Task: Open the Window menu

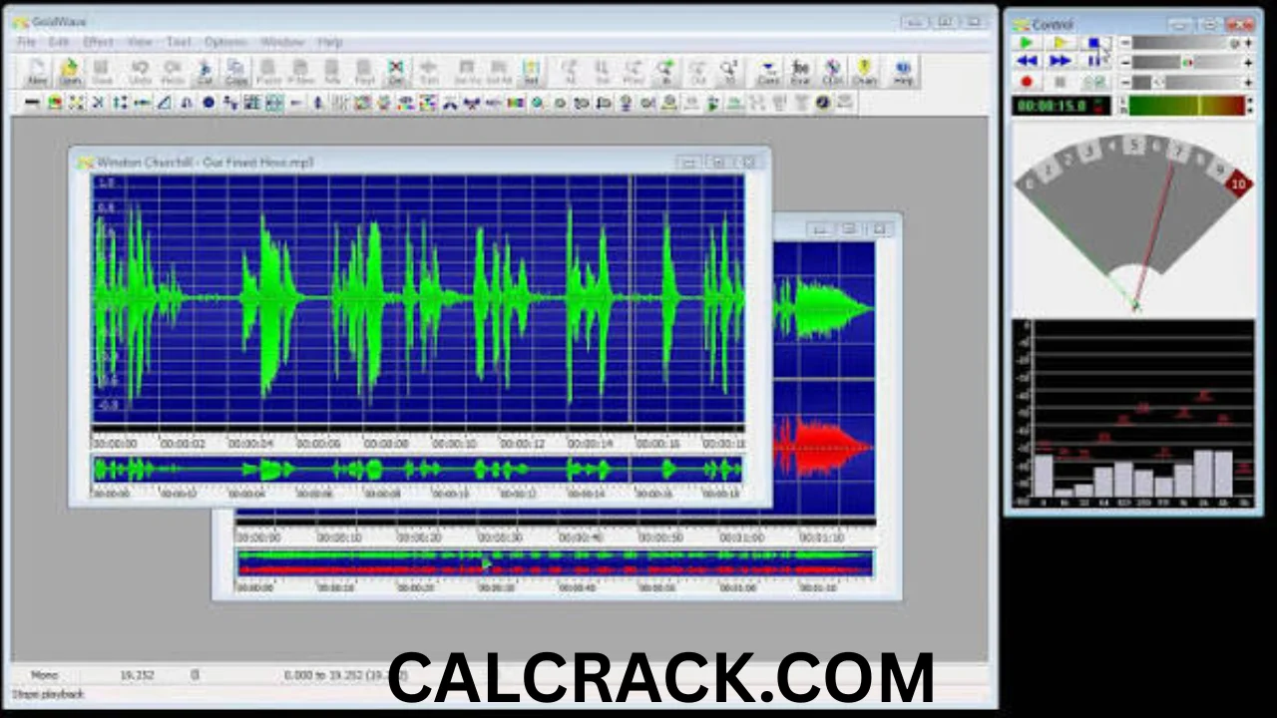Action: (x=282, y=42)
